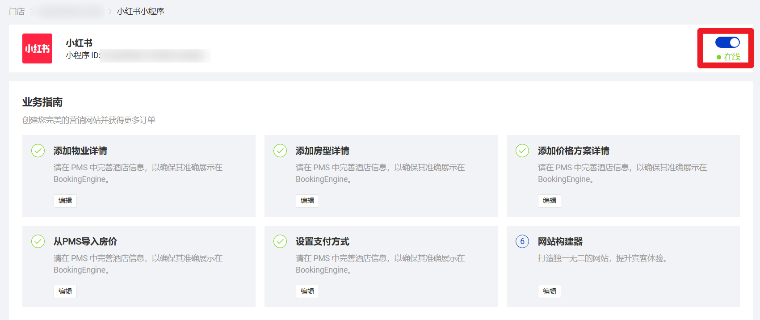760x320 pixels.
Task: Click the red 小红书 logo icon
Action: coord(37,48)
